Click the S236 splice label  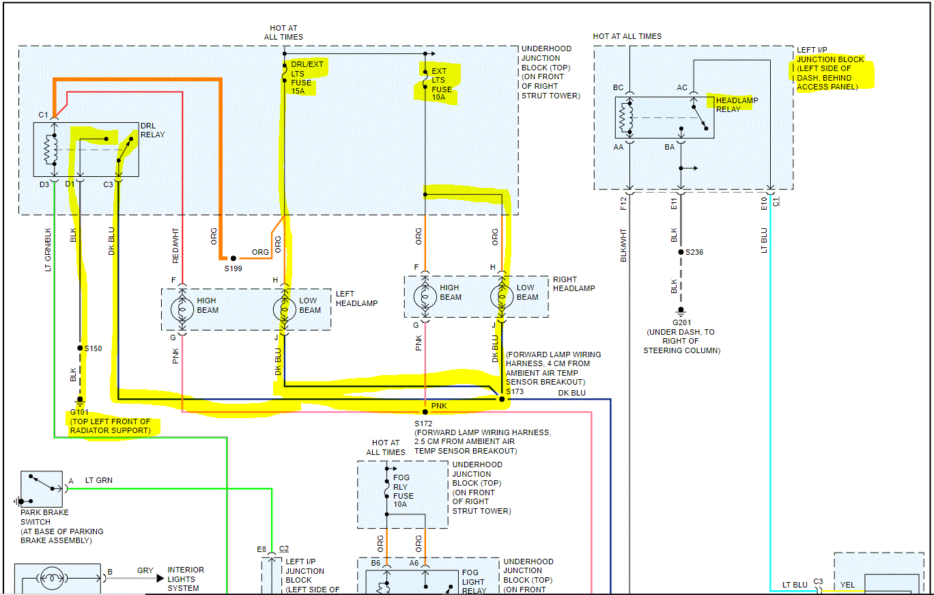tap(695, 253)
